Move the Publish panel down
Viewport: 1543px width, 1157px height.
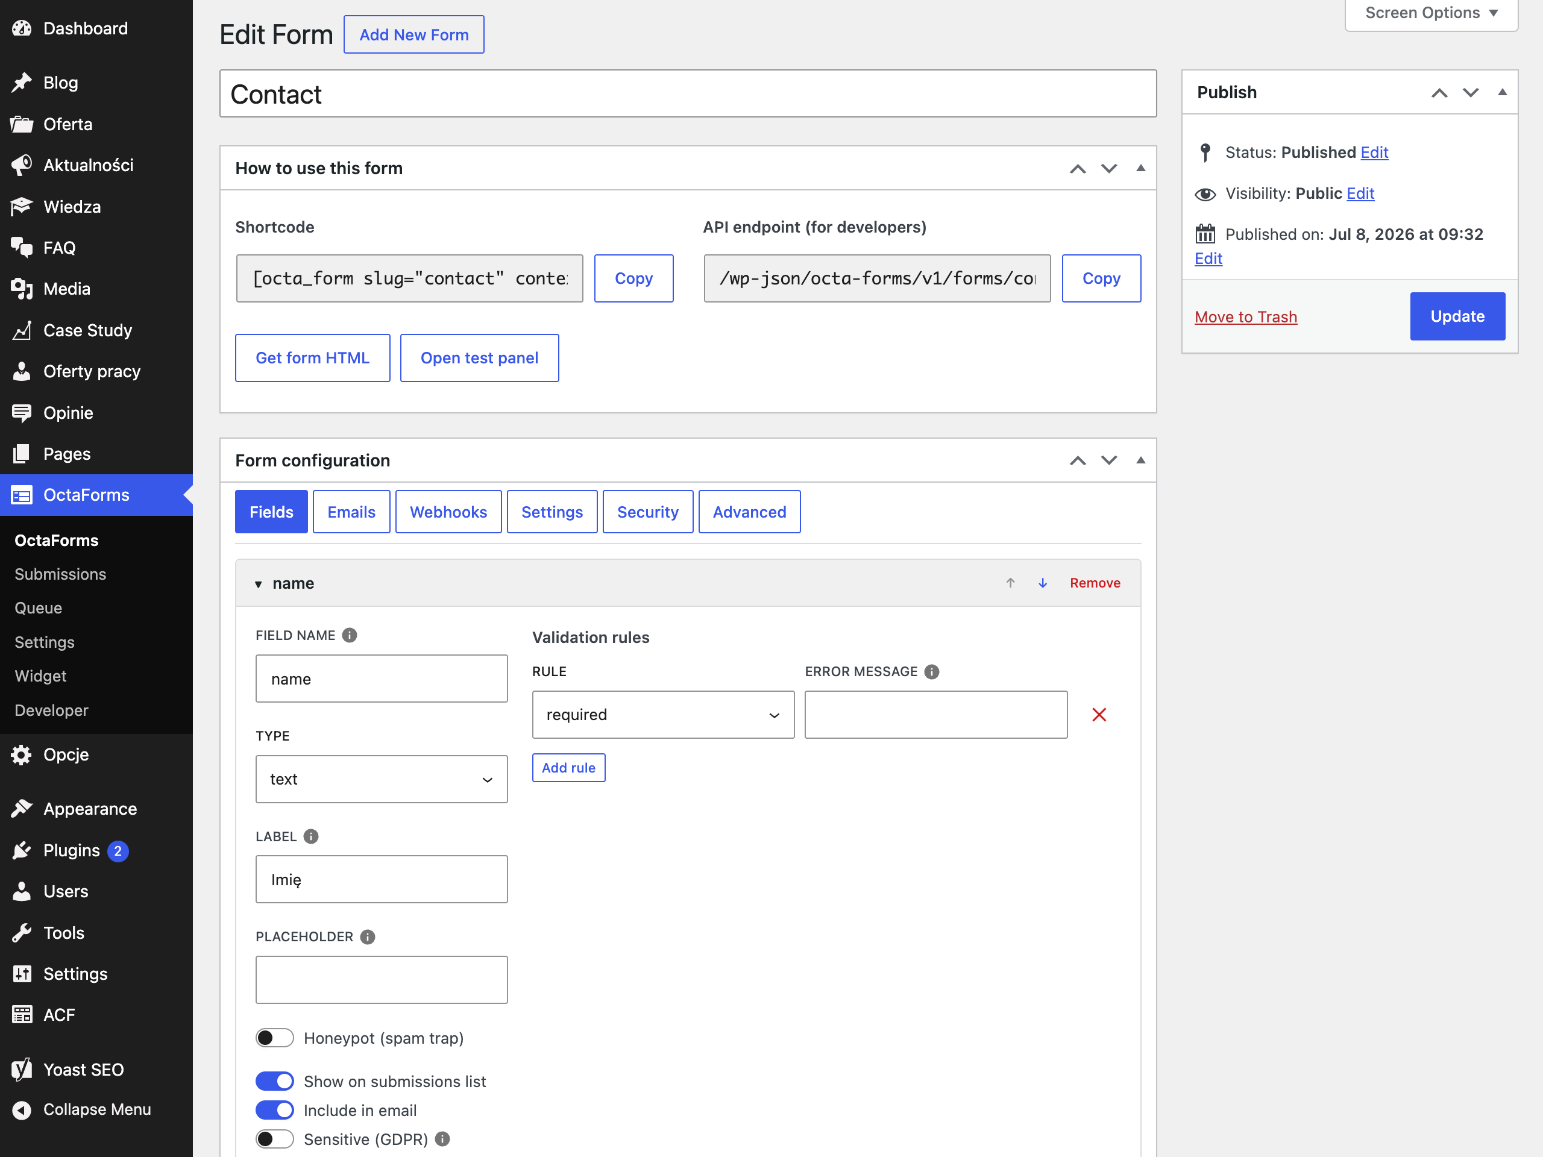coord(1471,92)
